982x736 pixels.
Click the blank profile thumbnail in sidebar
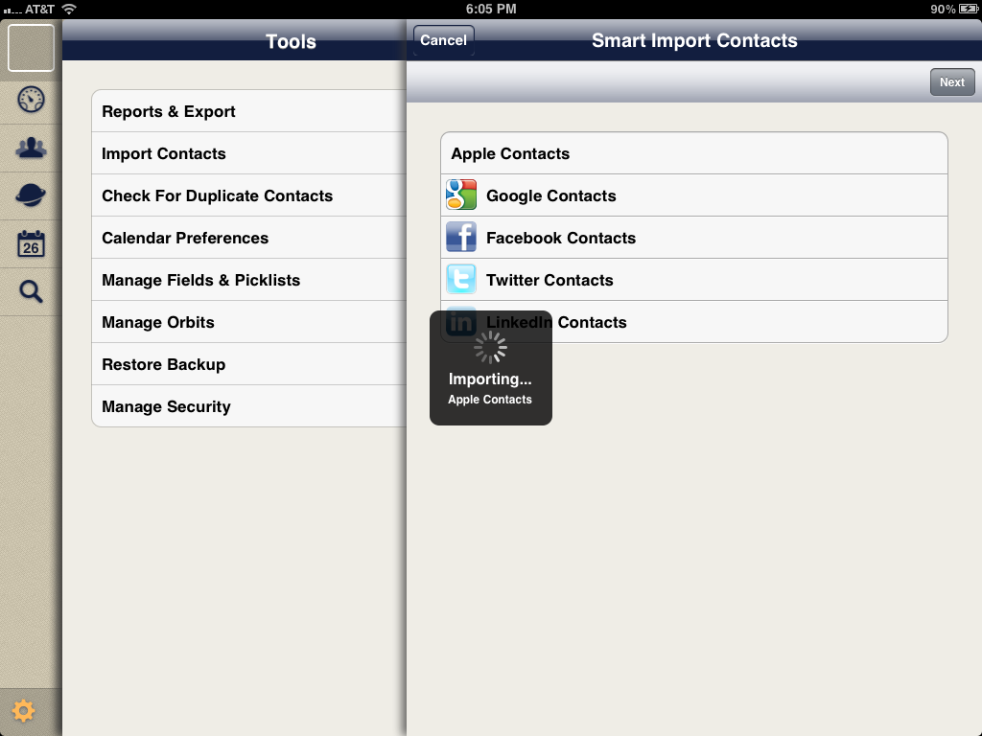click(x=32, y=48)
